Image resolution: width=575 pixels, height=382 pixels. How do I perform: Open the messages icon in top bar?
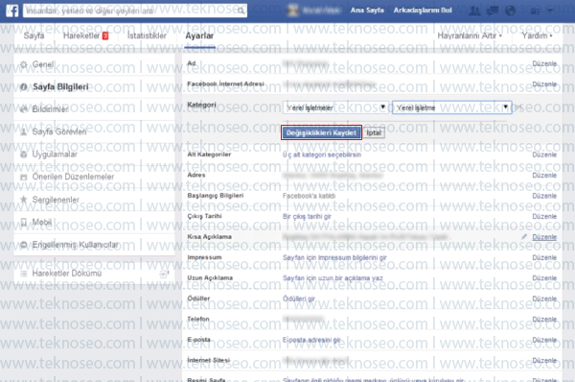click(x=493, y=11)
